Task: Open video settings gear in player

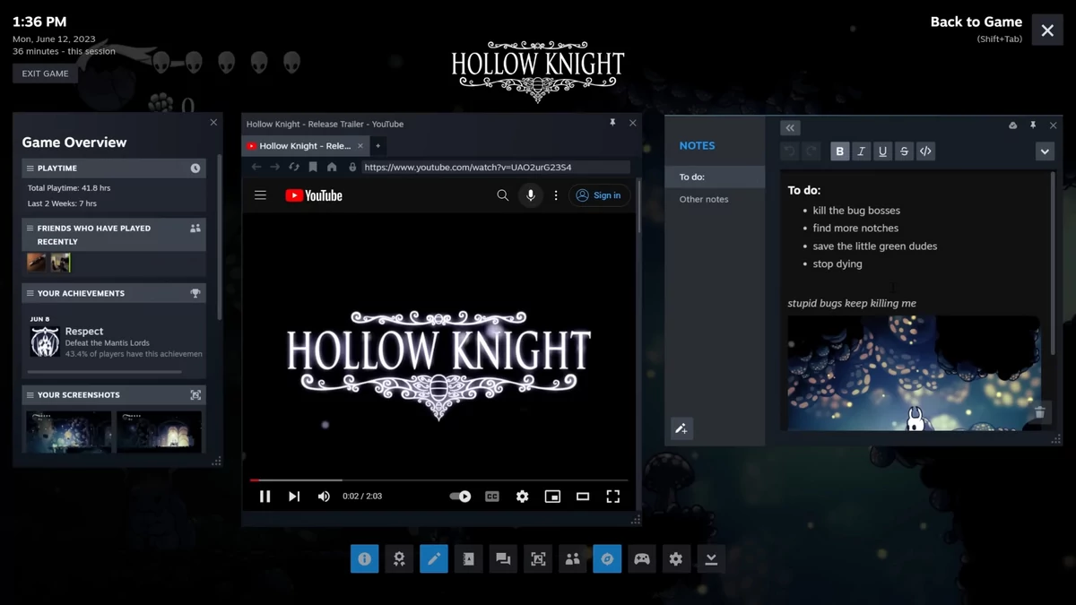Action: pos(522,497)
